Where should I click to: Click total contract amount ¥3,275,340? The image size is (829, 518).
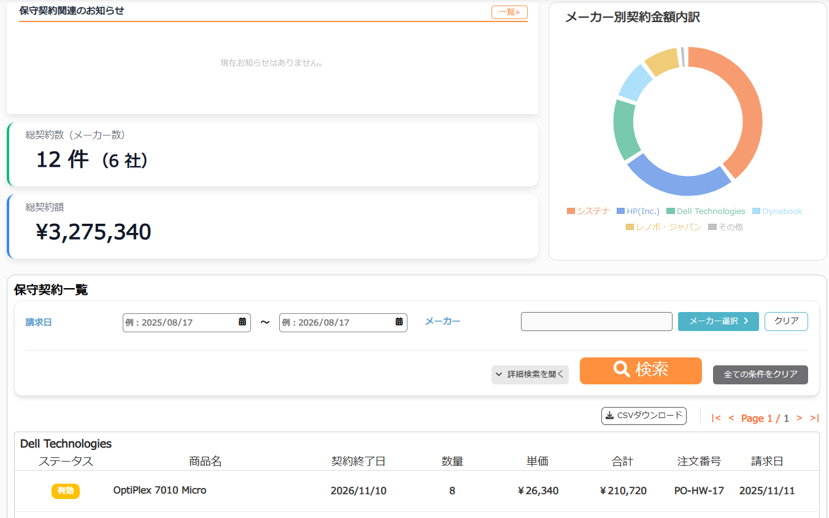tap(93, 232)
